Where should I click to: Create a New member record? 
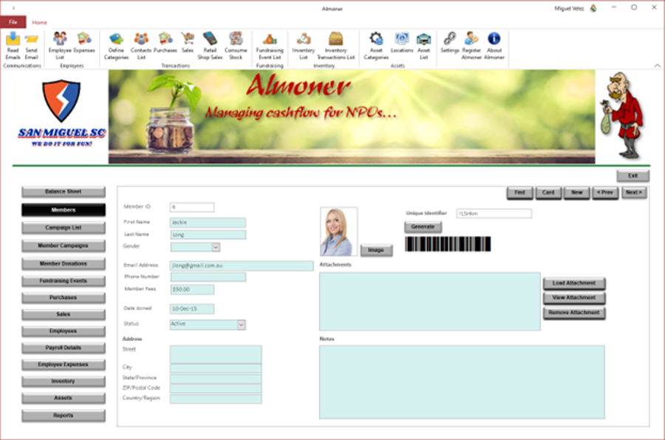point(577,192)
